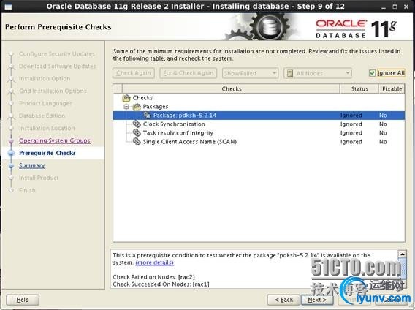Select the Task resolv.conf Integrity row

click(x=259, y=133)
